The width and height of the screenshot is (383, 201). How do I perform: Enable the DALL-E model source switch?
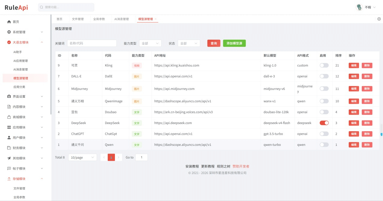pos(324,76)
